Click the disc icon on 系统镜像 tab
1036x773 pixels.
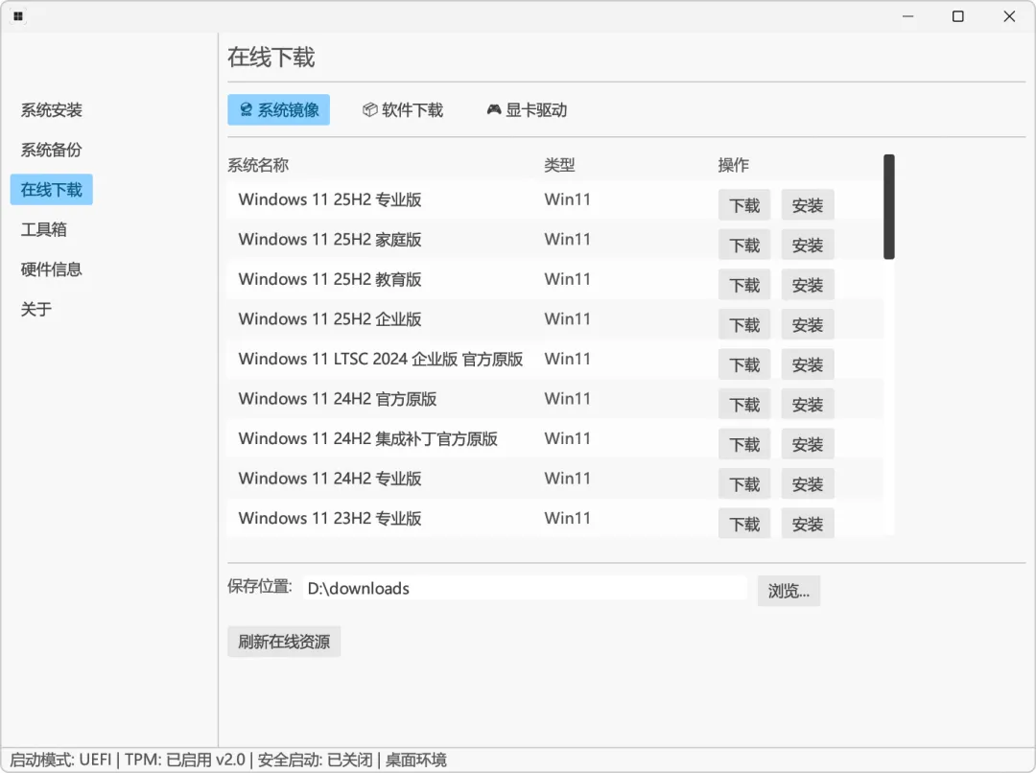[x=246, y=109]
